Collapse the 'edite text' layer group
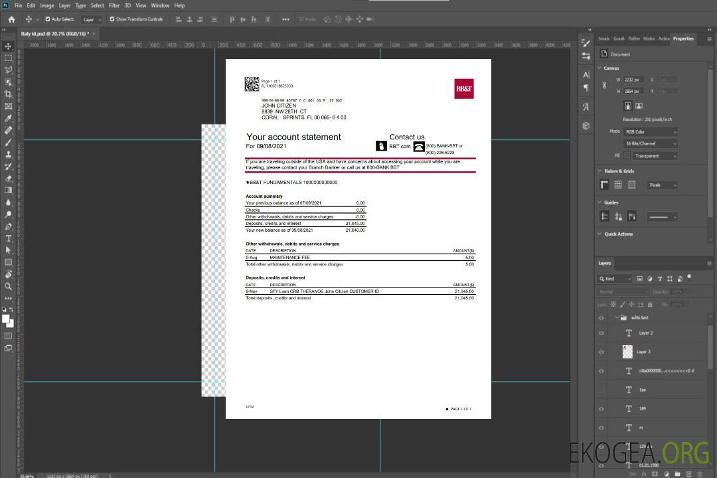 (x=617, y=317)
